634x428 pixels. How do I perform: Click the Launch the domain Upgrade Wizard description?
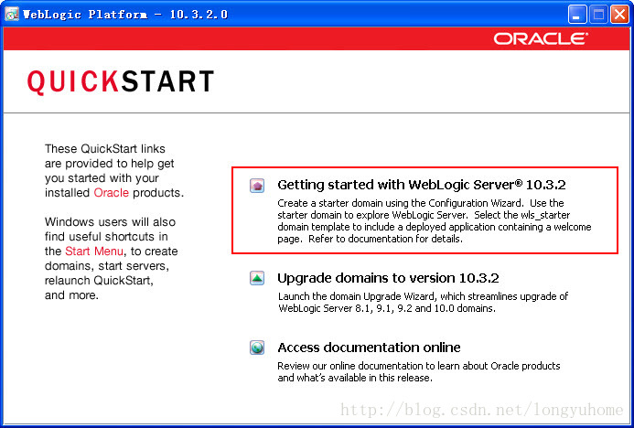[423, 303]
